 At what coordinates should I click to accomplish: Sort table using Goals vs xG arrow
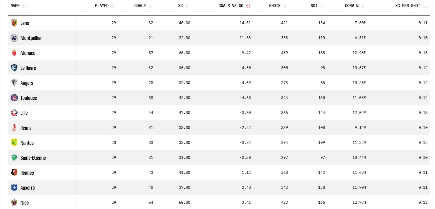click(248, 6)
